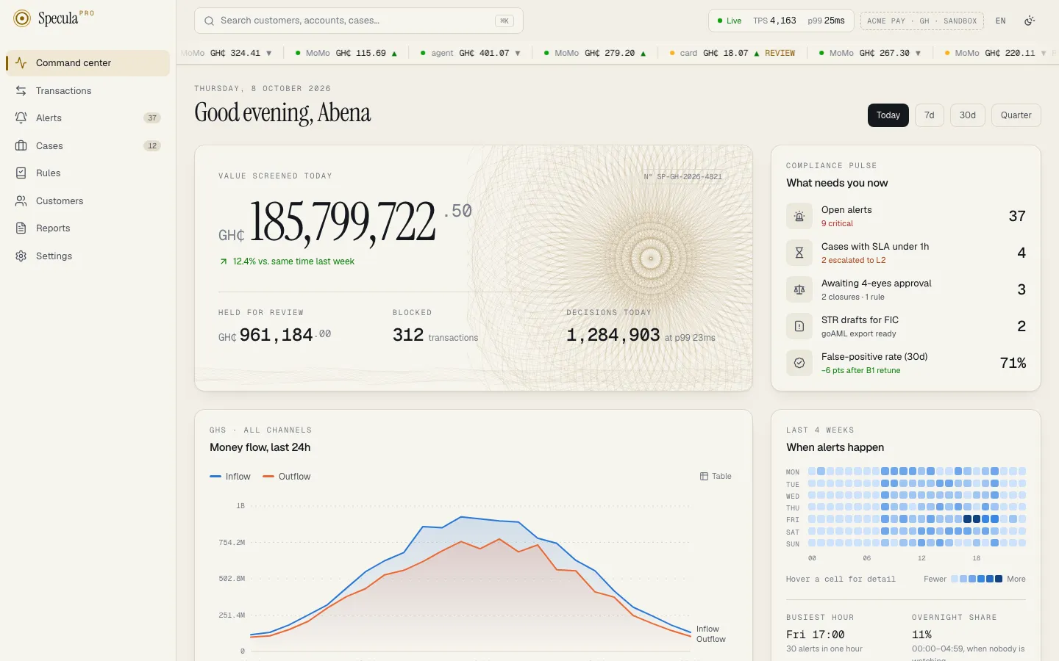Click the Settings gear icon

[21, 256]
